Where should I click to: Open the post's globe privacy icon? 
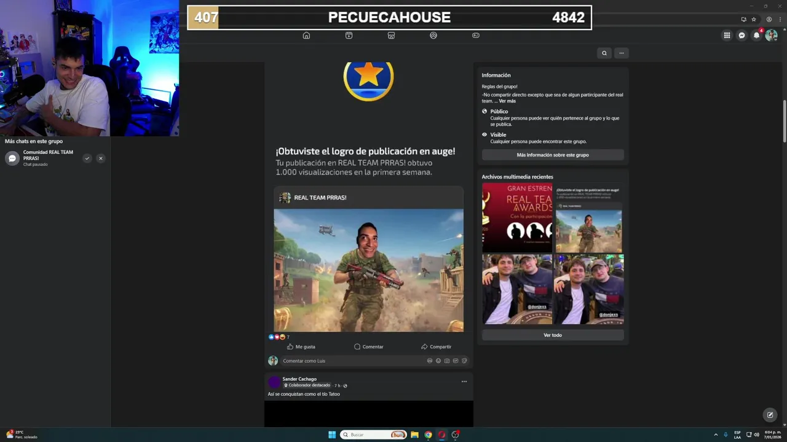click(x=345, y=386)
